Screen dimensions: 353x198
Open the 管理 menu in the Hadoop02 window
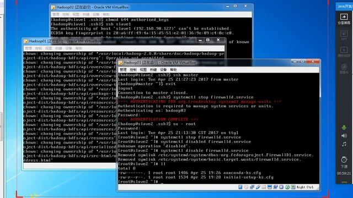[x=56, y=14]
